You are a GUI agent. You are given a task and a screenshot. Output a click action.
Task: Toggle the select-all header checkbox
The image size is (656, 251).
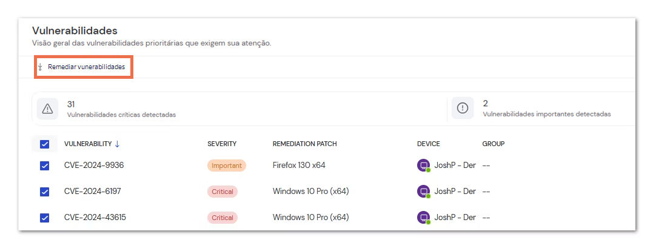coord(44,144)
